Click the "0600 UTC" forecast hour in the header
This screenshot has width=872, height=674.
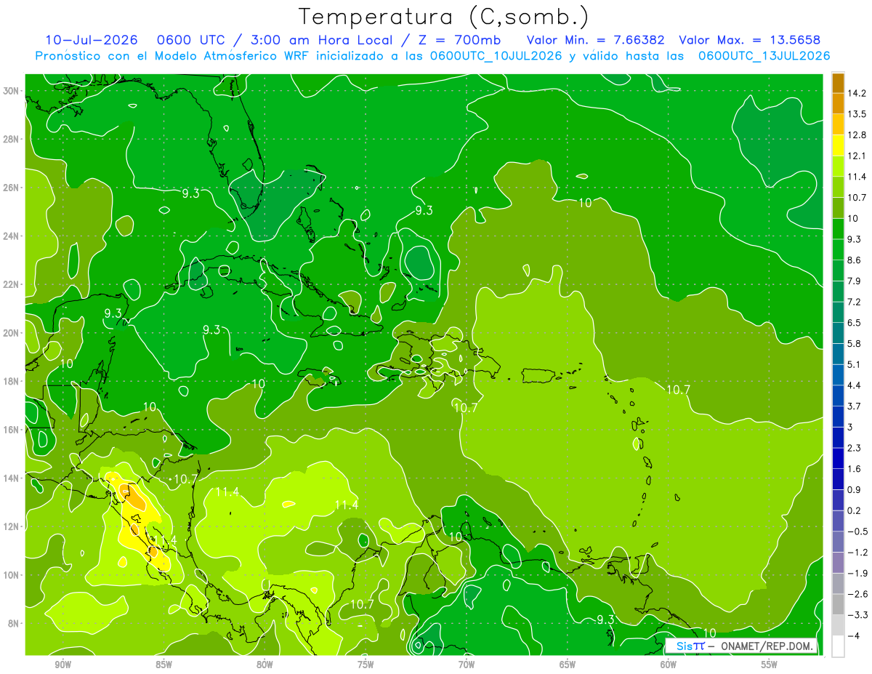190,40
